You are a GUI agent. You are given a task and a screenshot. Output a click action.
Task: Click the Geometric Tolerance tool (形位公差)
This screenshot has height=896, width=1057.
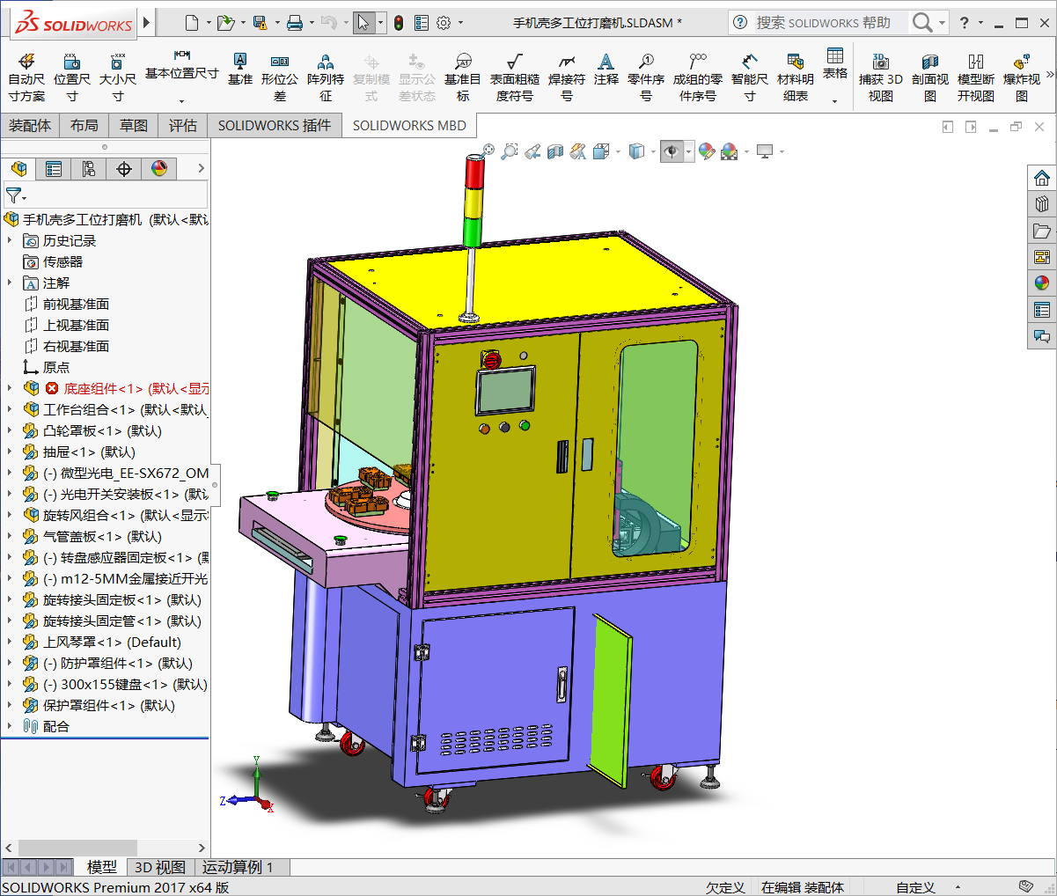coord(280,77)
